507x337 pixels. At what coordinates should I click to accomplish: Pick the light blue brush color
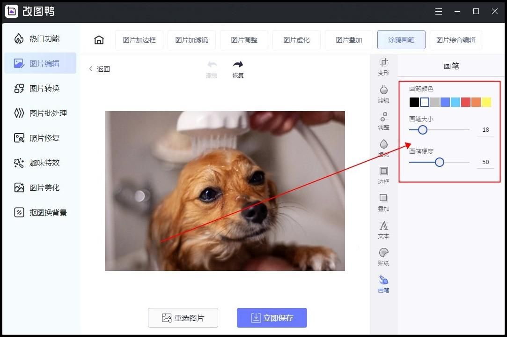[x=456, y=102]
